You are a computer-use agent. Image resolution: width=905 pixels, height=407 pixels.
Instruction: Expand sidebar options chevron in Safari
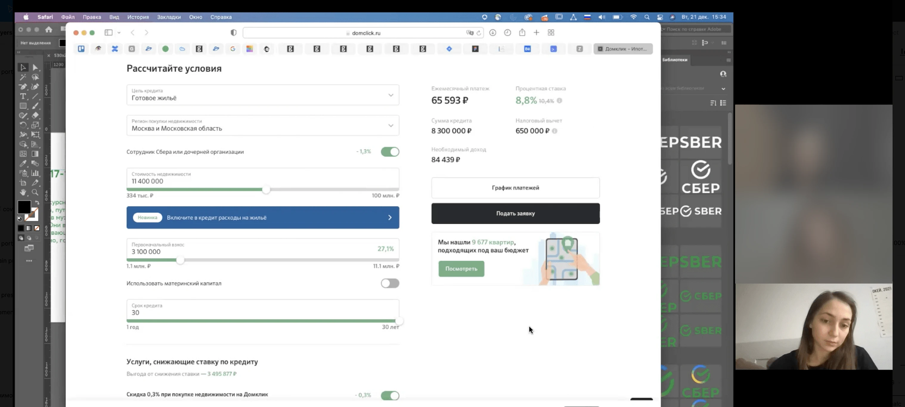click(x=119, y=33)
